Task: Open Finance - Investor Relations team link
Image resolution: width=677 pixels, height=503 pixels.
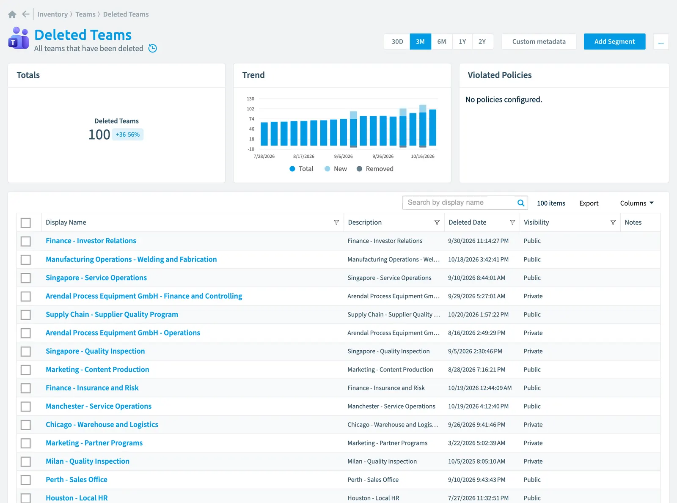Action: coord(91,241)
